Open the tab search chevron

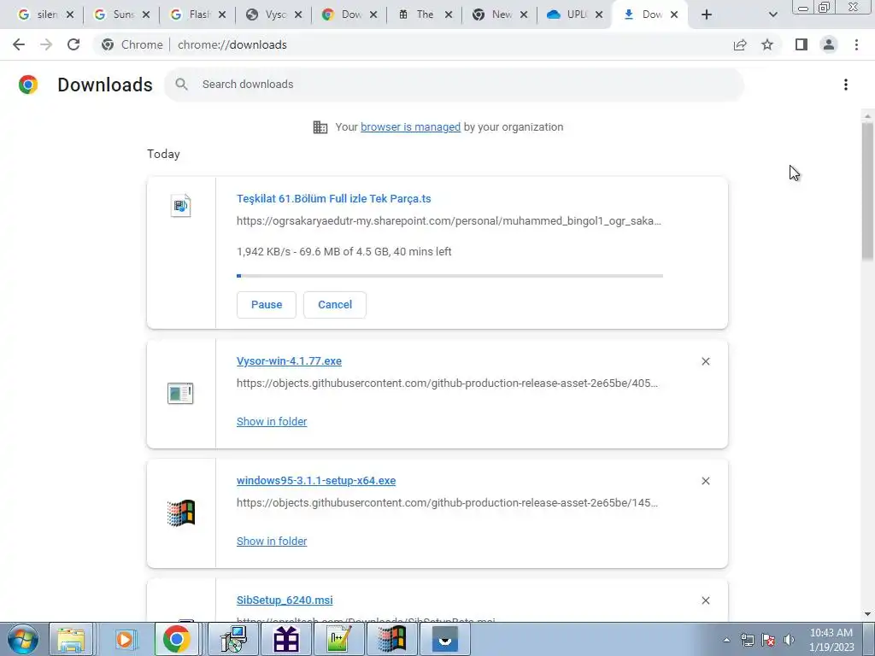772,15
